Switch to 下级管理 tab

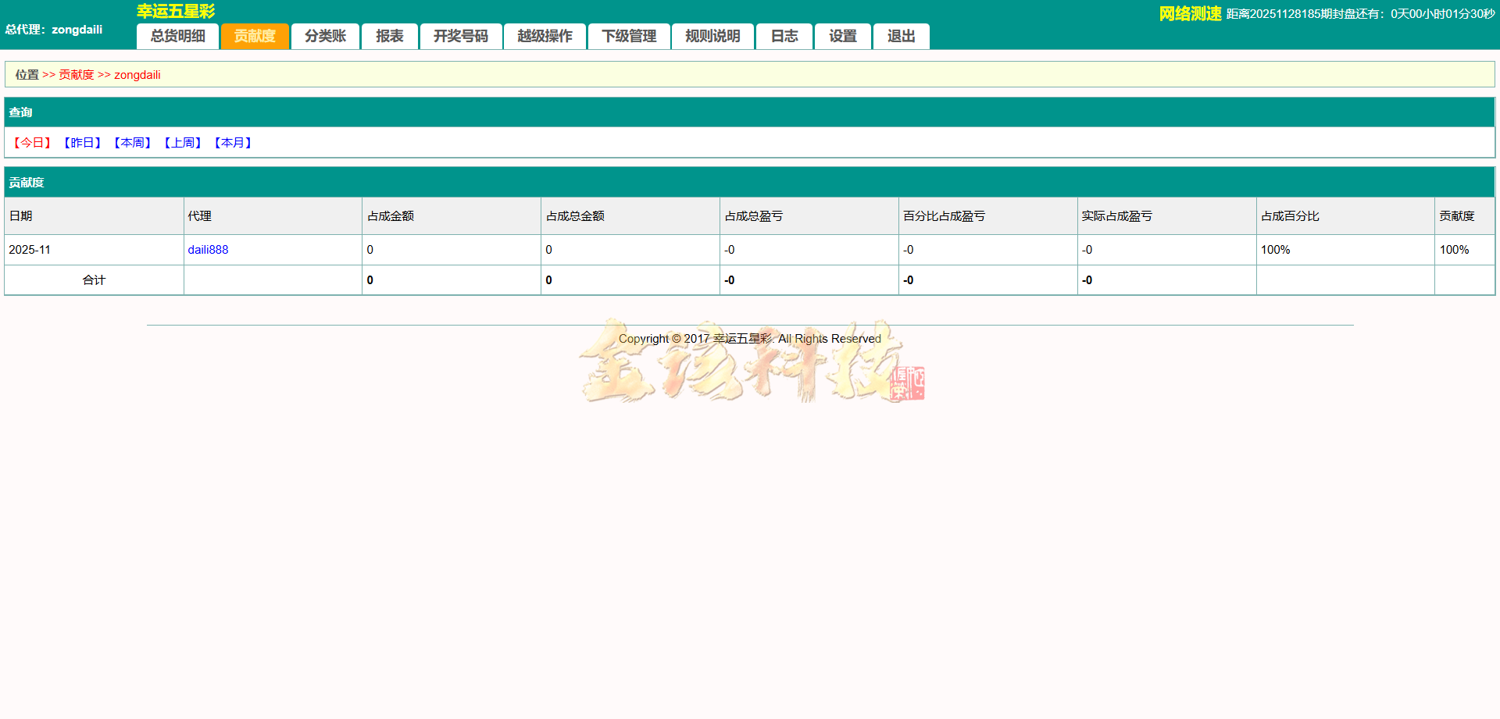coord(629,36)
